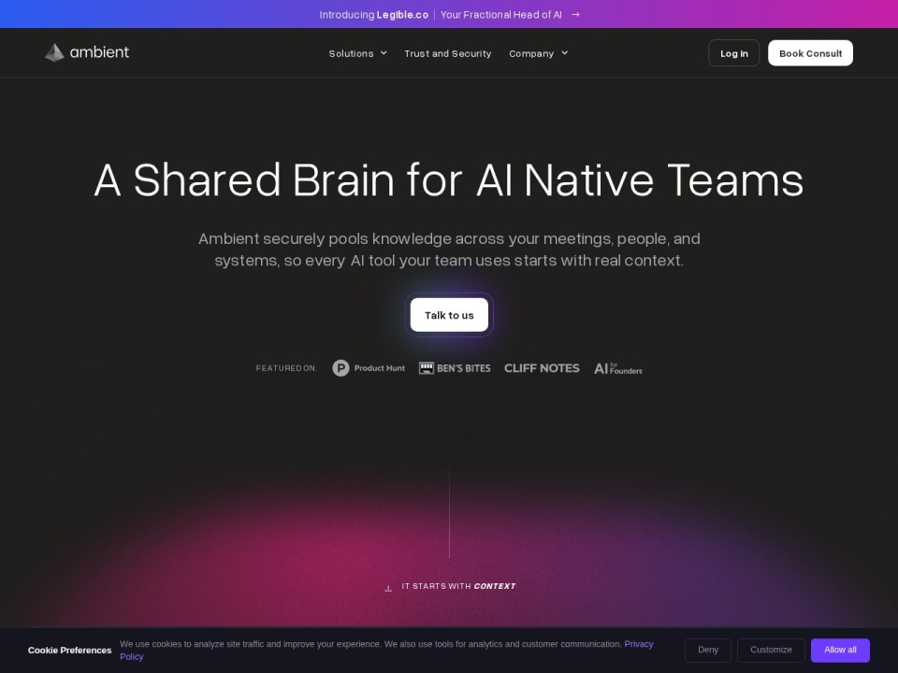Click the Ben's Bites logo icon
898x673 pixels.
(x=427, y=368)
